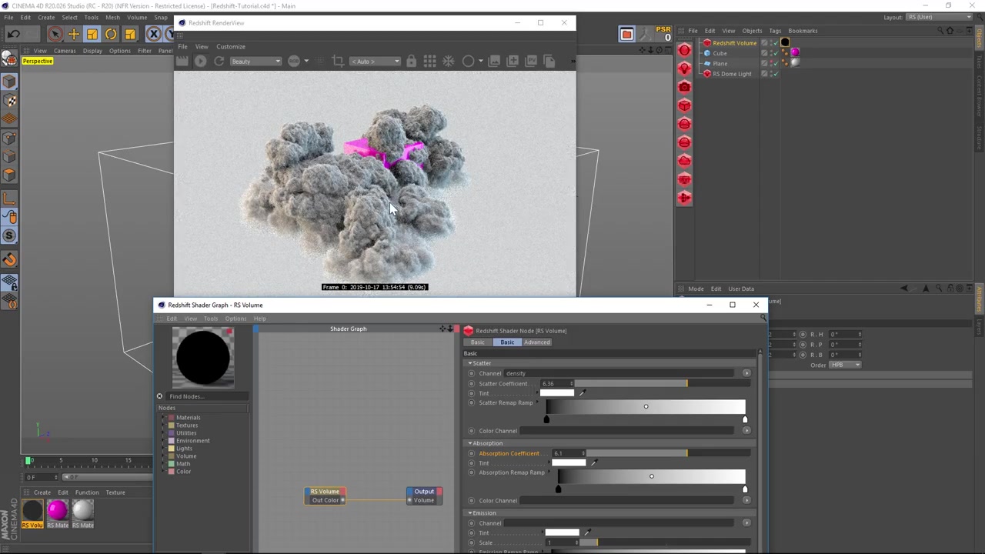985x554 pixels.
Task: Click the red Redshift camera icon
Action: click(x=684, y=88)
